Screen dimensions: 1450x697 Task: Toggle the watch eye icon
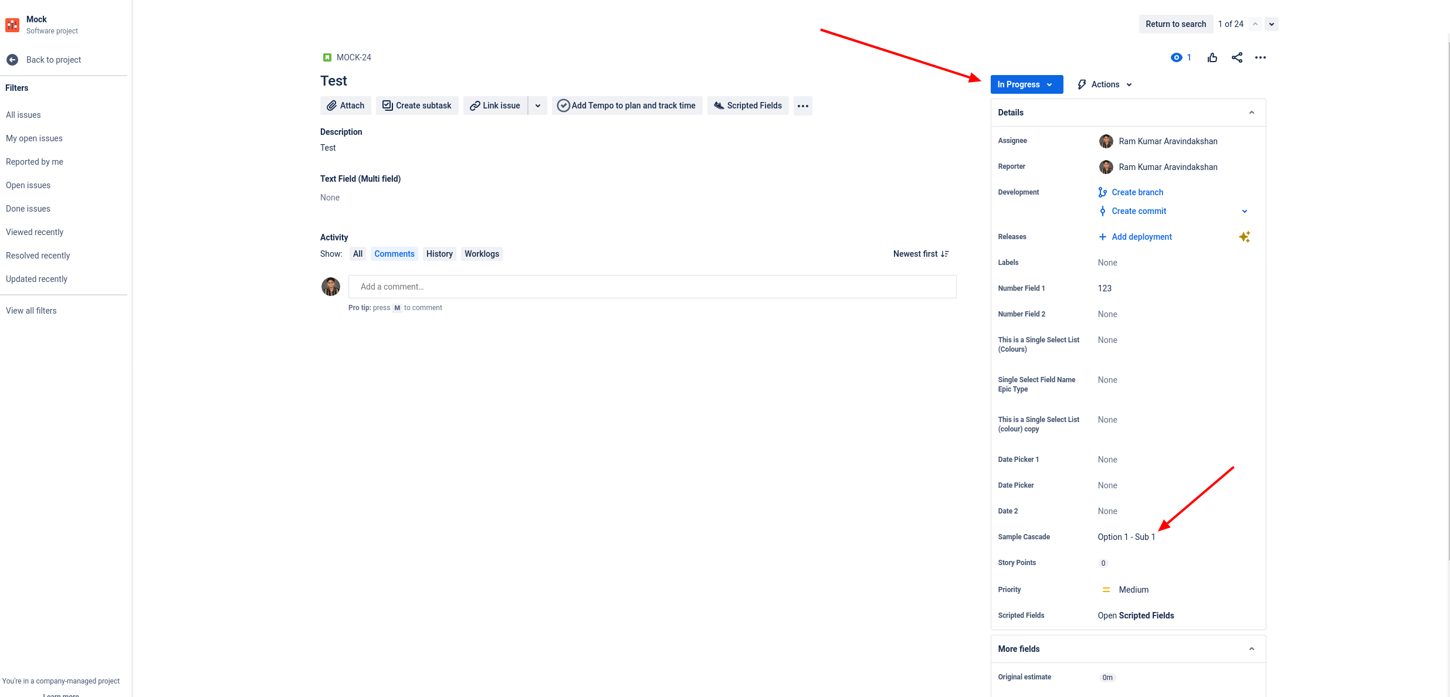(x=1177, y=57)
